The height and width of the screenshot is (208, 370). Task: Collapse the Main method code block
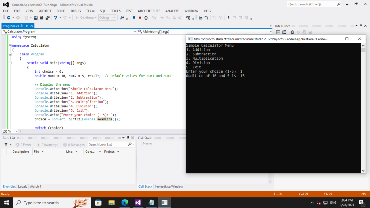(x=10, y=63)
